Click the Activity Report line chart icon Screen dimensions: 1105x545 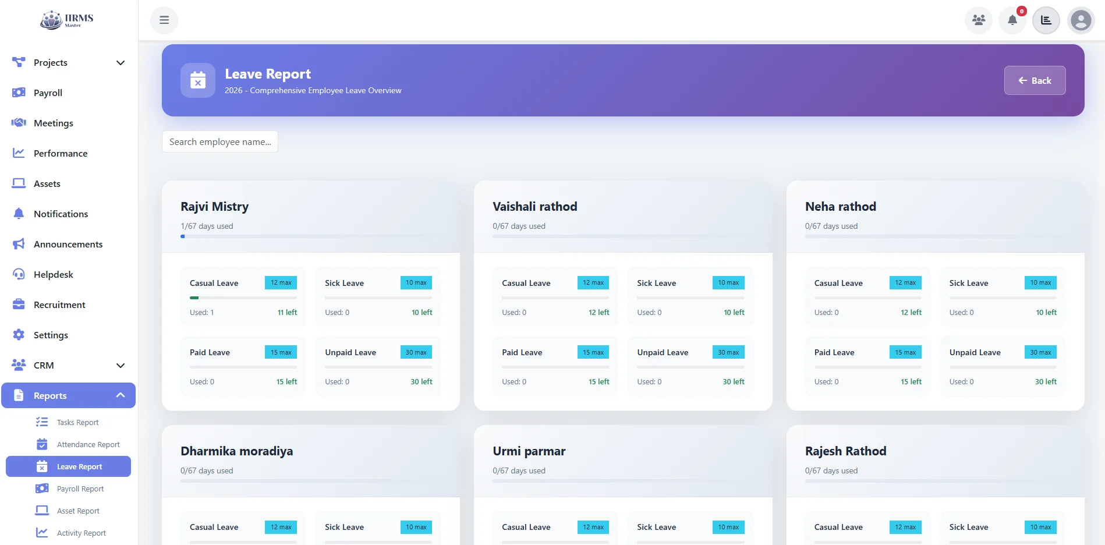click(42, 532)
